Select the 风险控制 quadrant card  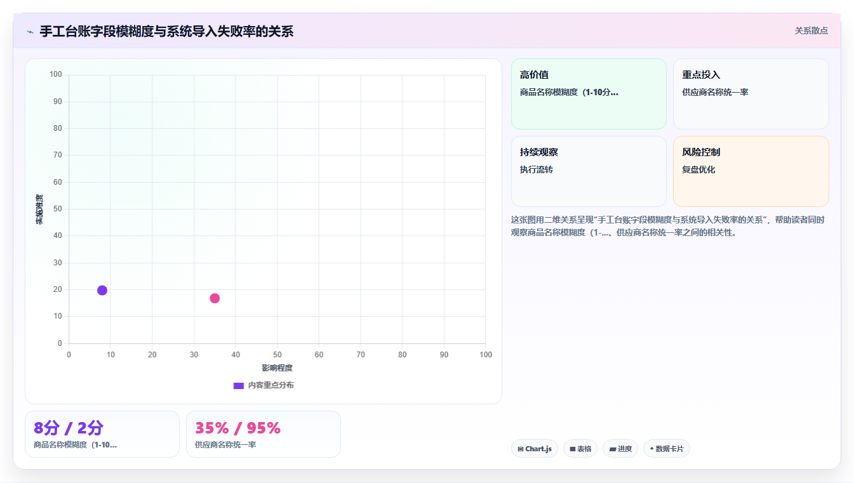751,171
